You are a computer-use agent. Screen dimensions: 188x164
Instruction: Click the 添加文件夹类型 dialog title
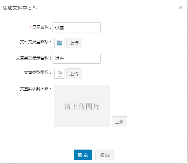[20, 8]
